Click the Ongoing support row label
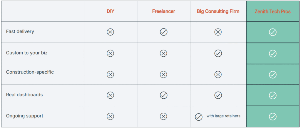This screenshot has height=128, width=301. click(25, 116)
